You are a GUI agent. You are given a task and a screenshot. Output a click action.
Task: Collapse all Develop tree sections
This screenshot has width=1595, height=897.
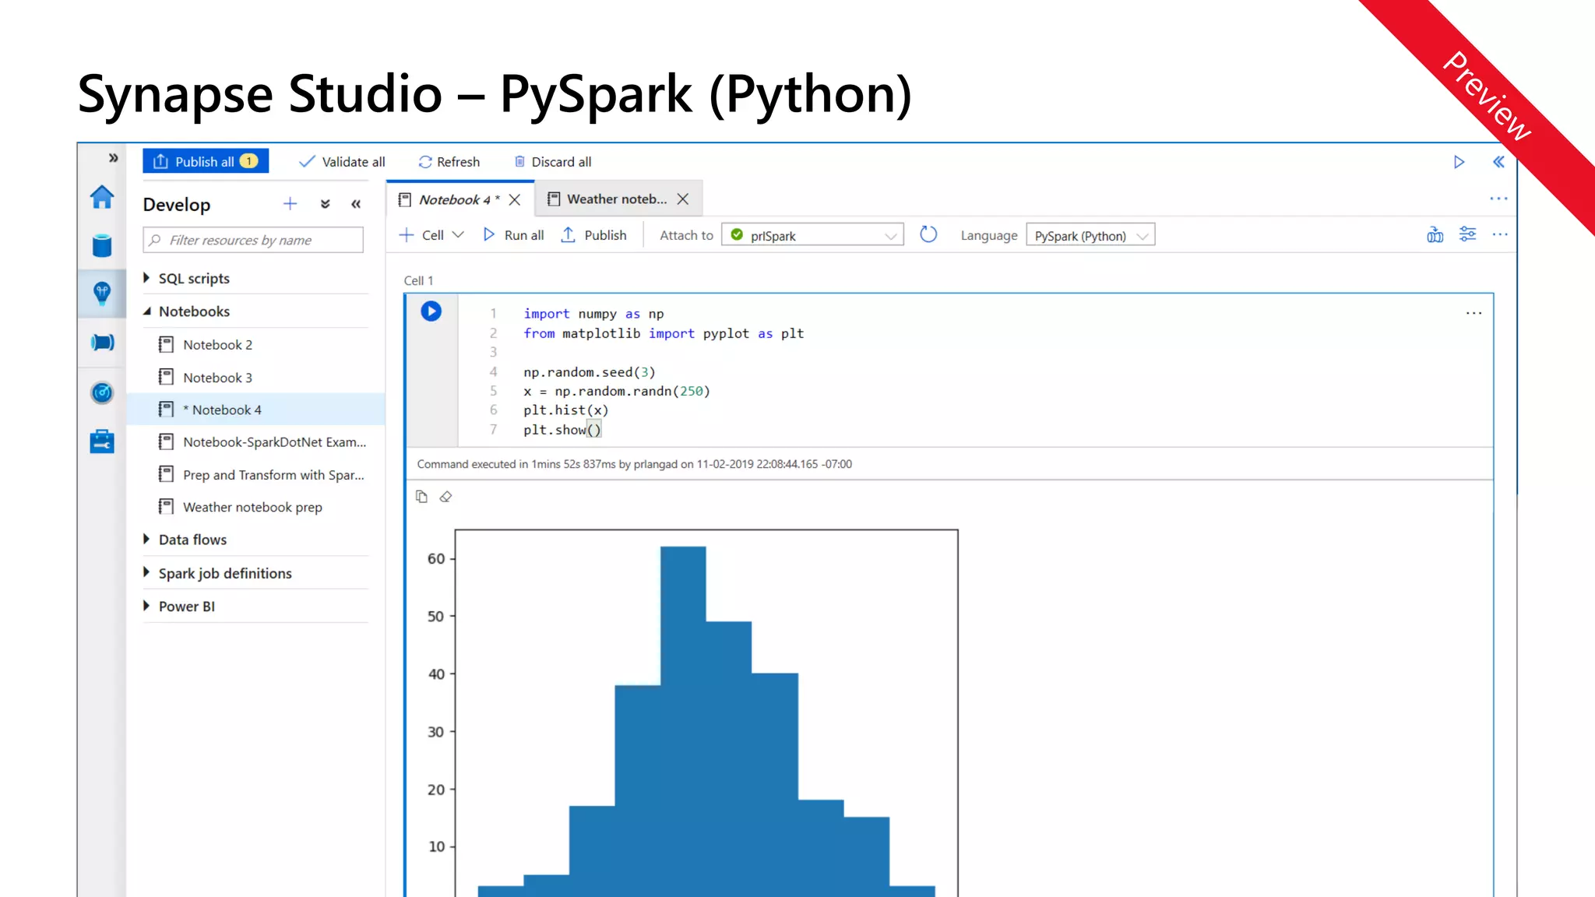[x=326, y=204]
